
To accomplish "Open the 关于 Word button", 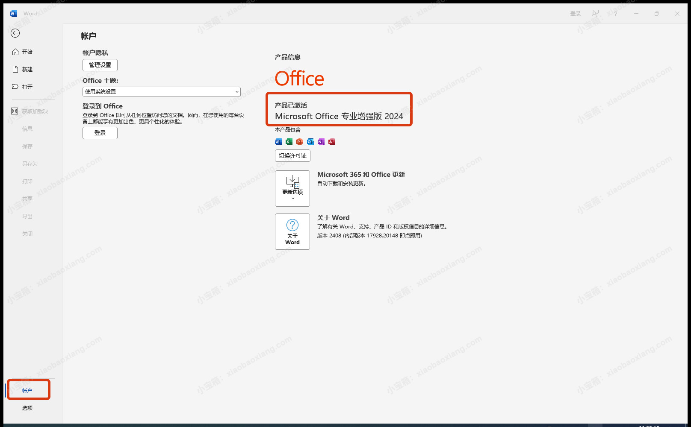I will tap(292, 231).
